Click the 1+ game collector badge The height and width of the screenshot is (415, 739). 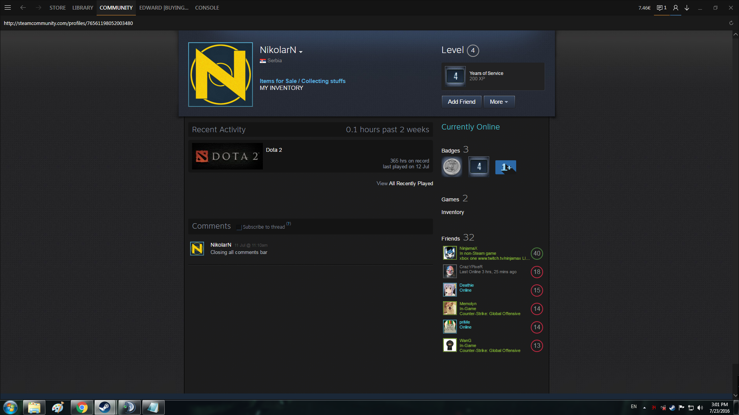(505, 167)
